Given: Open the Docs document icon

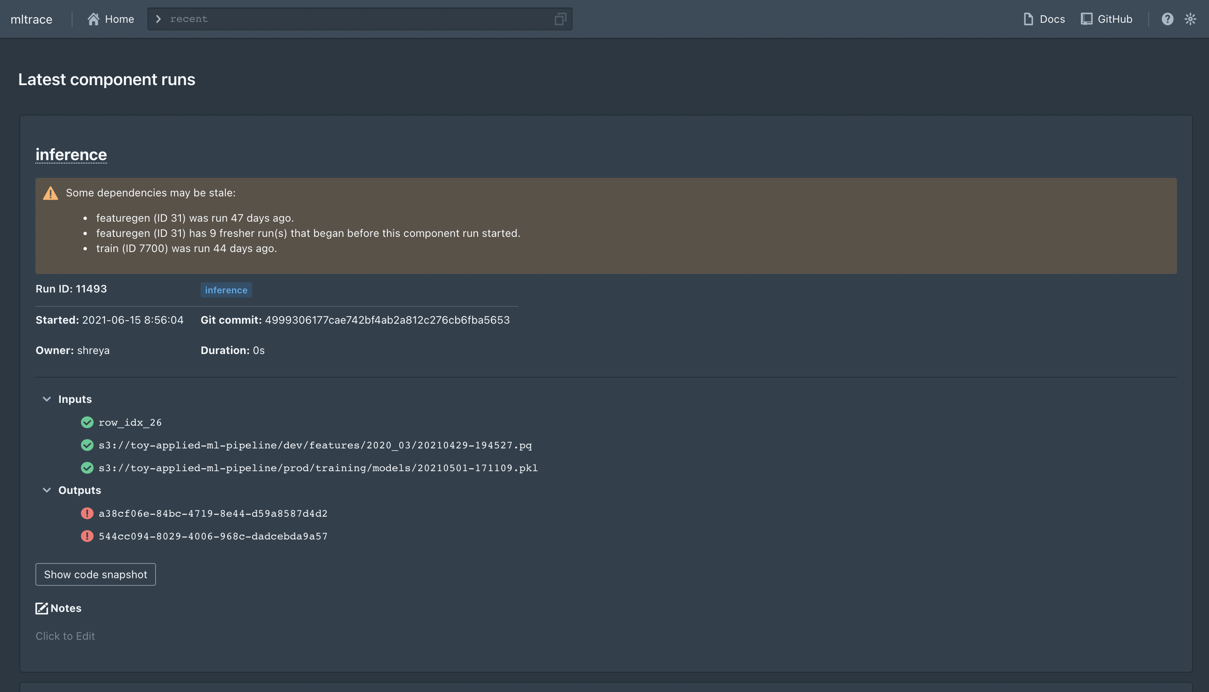Looking at the screenshot, I should pyautogui.click(x=1028, y=19).
